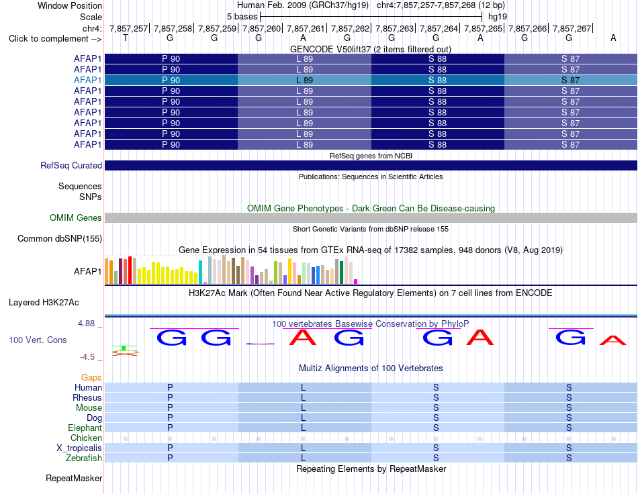Click position label 7,857,267 on the ruler
This screenshot has height=494, width=638.
[x=572, y=28]
